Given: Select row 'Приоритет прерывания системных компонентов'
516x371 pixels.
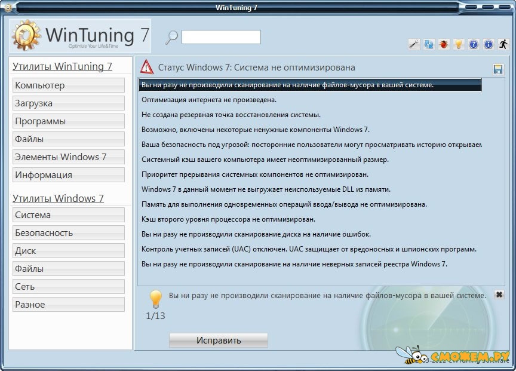Looking at the screenshot, I should pyautogui.click(x=310, y=174).
